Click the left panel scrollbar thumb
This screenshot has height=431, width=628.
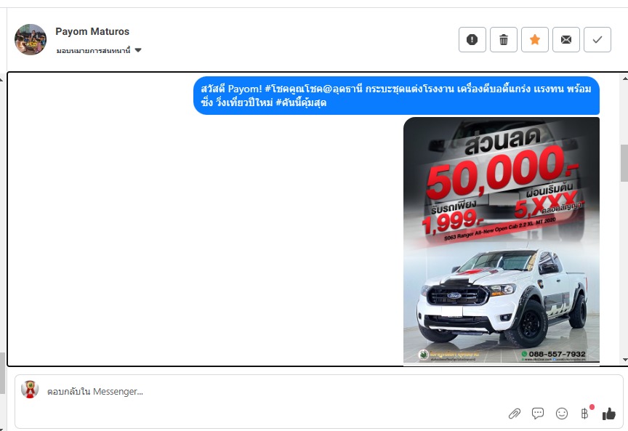pos(2,373)
